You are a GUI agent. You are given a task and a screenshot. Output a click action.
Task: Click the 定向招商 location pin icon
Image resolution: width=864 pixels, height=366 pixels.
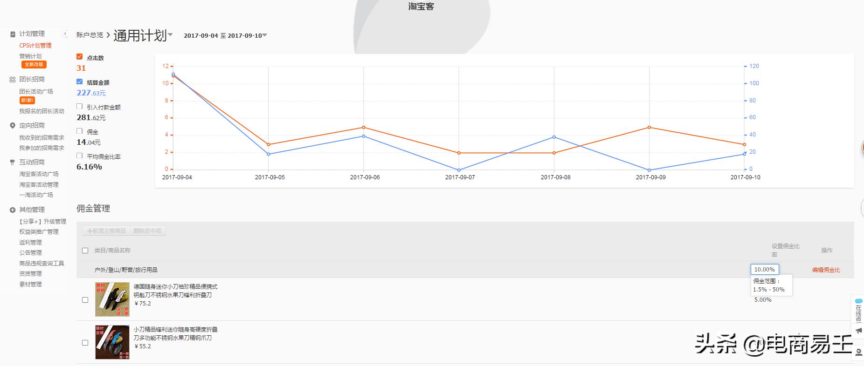[13, 126]
